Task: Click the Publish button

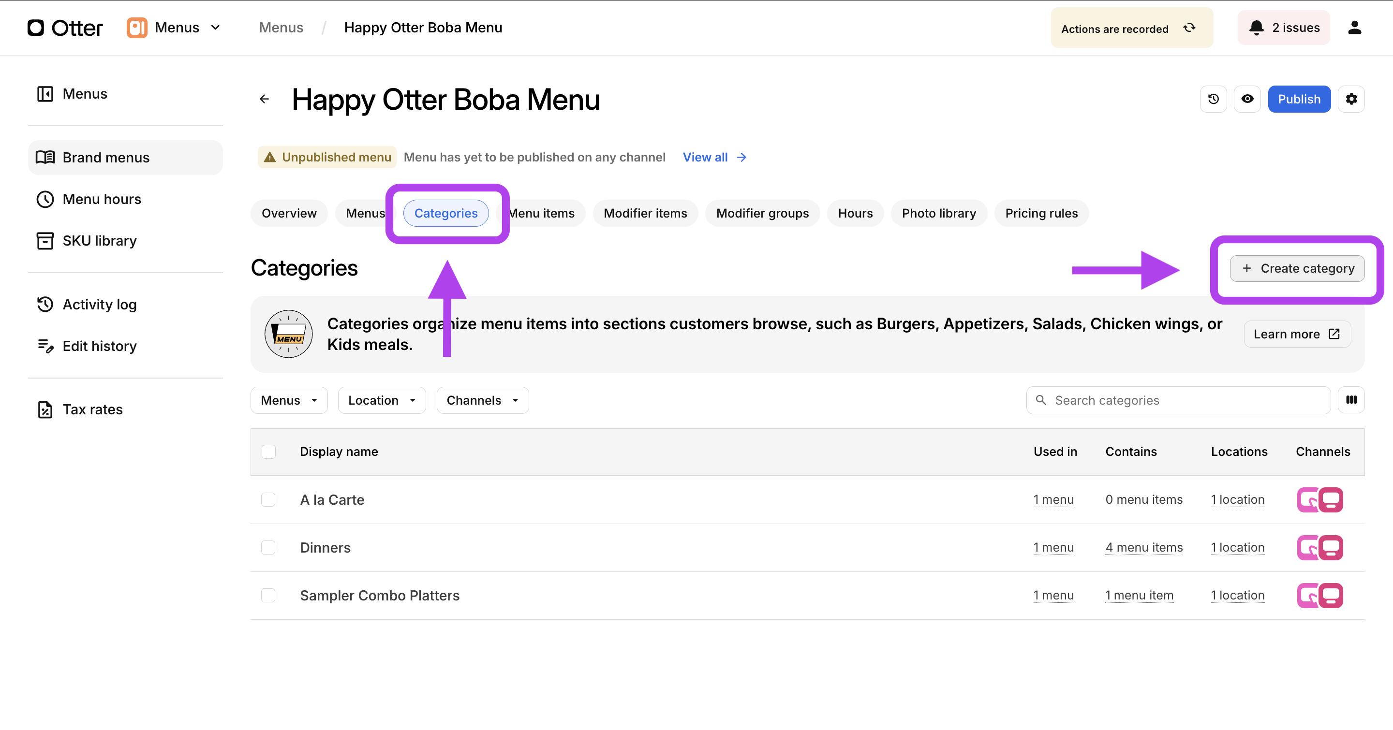Action: [x=1300, y=99]
